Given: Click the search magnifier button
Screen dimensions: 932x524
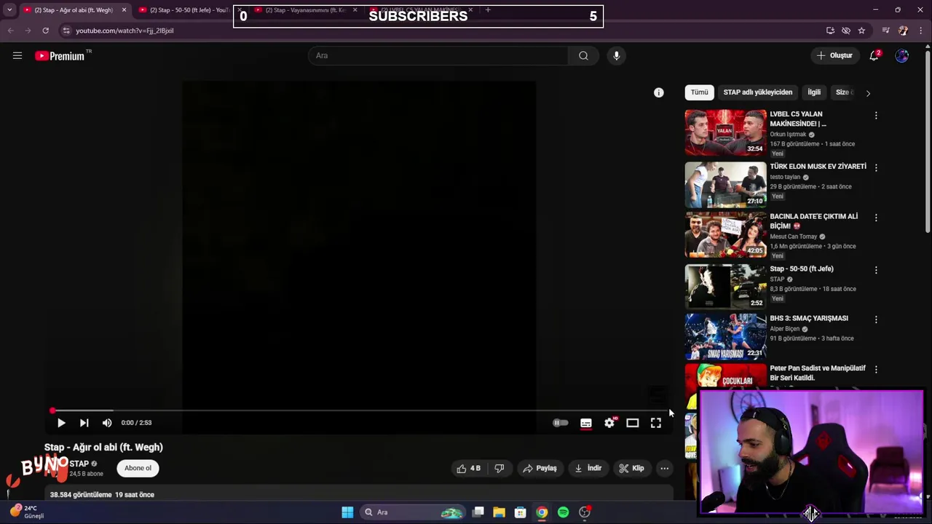Looking at the screenshot, I should (583, 55).
